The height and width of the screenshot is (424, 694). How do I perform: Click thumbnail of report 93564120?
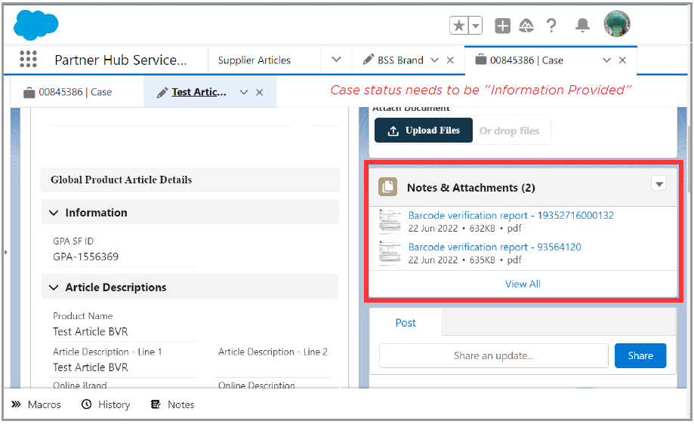(390, 253)
